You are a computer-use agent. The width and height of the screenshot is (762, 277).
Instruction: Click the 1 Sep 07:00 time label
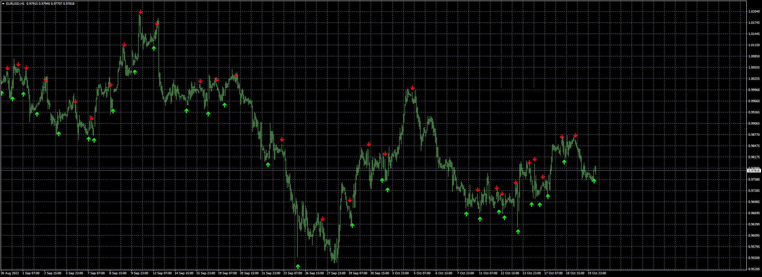[31, 273]
